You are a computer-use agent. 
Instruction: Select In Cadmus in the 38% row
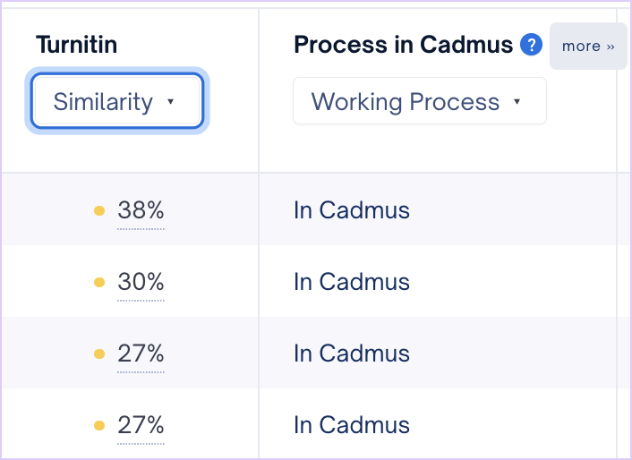click(x=352, y=210)
